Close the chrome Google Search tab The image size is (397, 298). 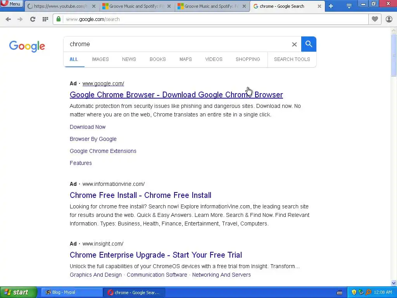tap(319, 6)
